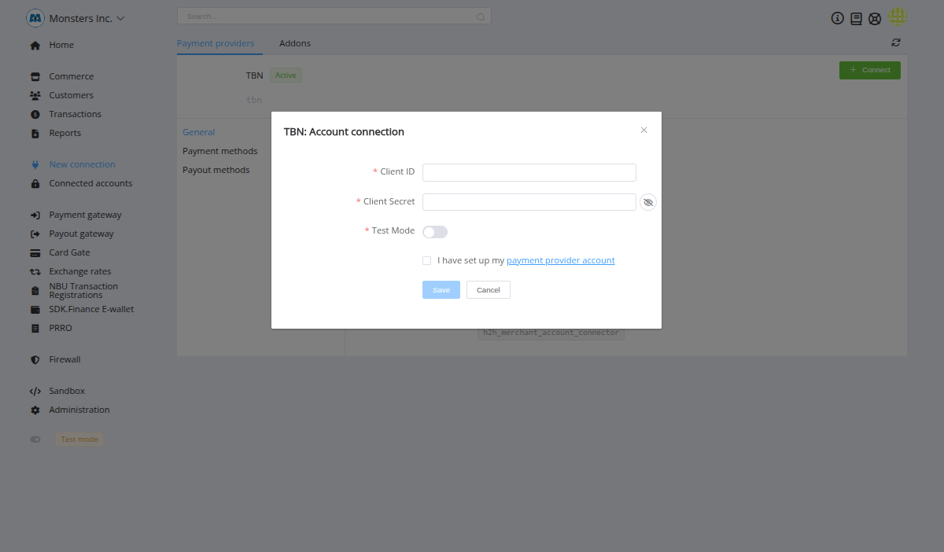Open the support lifebuoy icon
This screenshot has width=944, height=552.
pos(875,18)
